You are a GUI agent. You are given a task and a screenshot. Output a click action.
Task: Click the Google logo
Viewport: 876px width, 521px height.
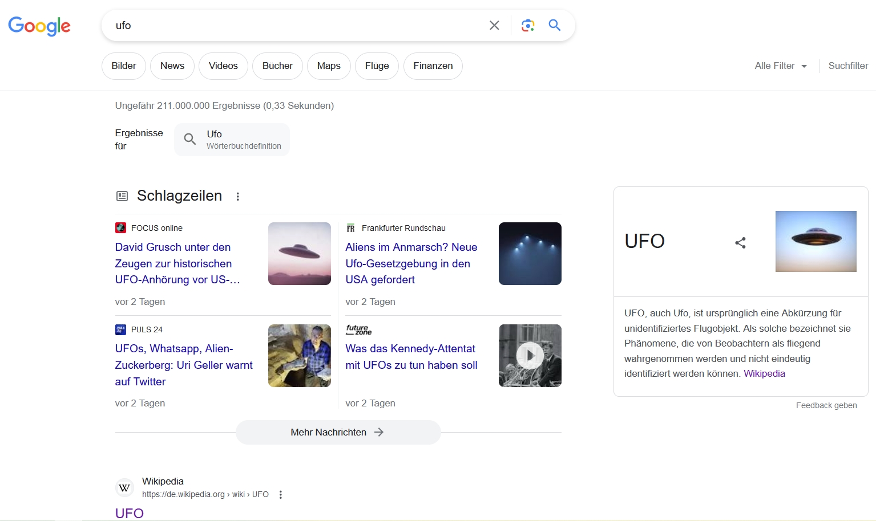coord(39,26)
